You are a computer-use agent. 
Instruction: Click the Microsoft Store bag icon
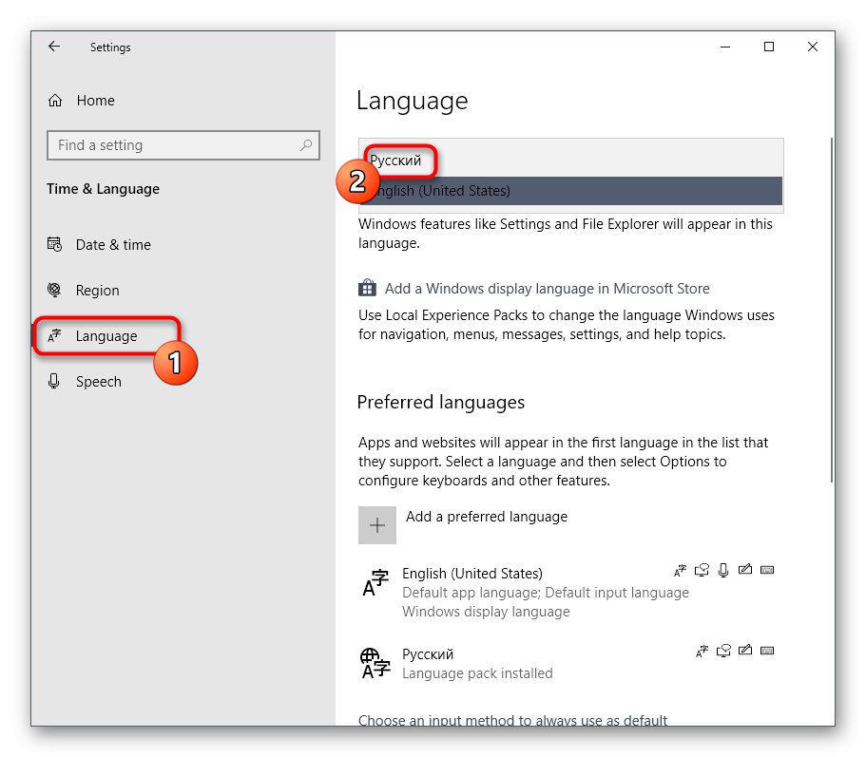pyautogui.click(x=367, y=288)
